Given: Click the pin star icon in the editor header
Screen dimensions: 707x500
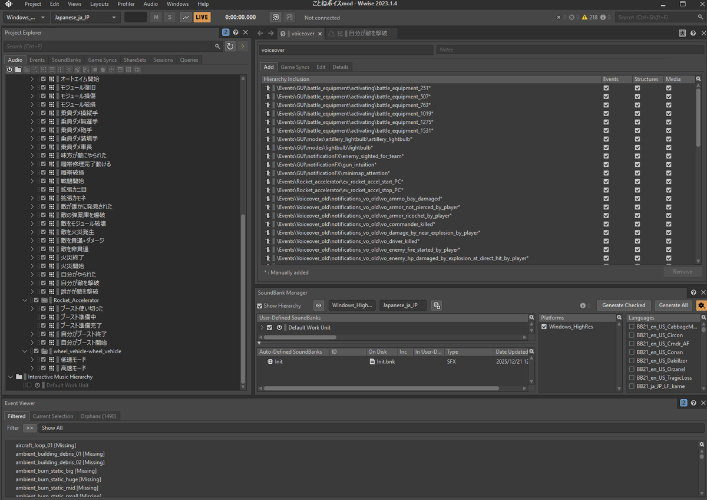Looking at the screenshot, I should (x=682, y=34).
